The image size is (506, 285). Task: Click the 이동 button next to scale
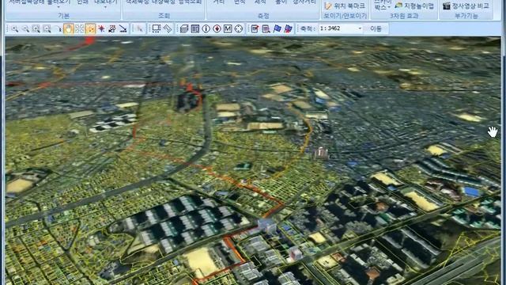tap(376, 28)
